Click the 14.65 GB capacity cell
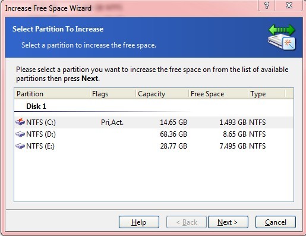The width and height of the screenshot is (306, 236). point(173,122)
